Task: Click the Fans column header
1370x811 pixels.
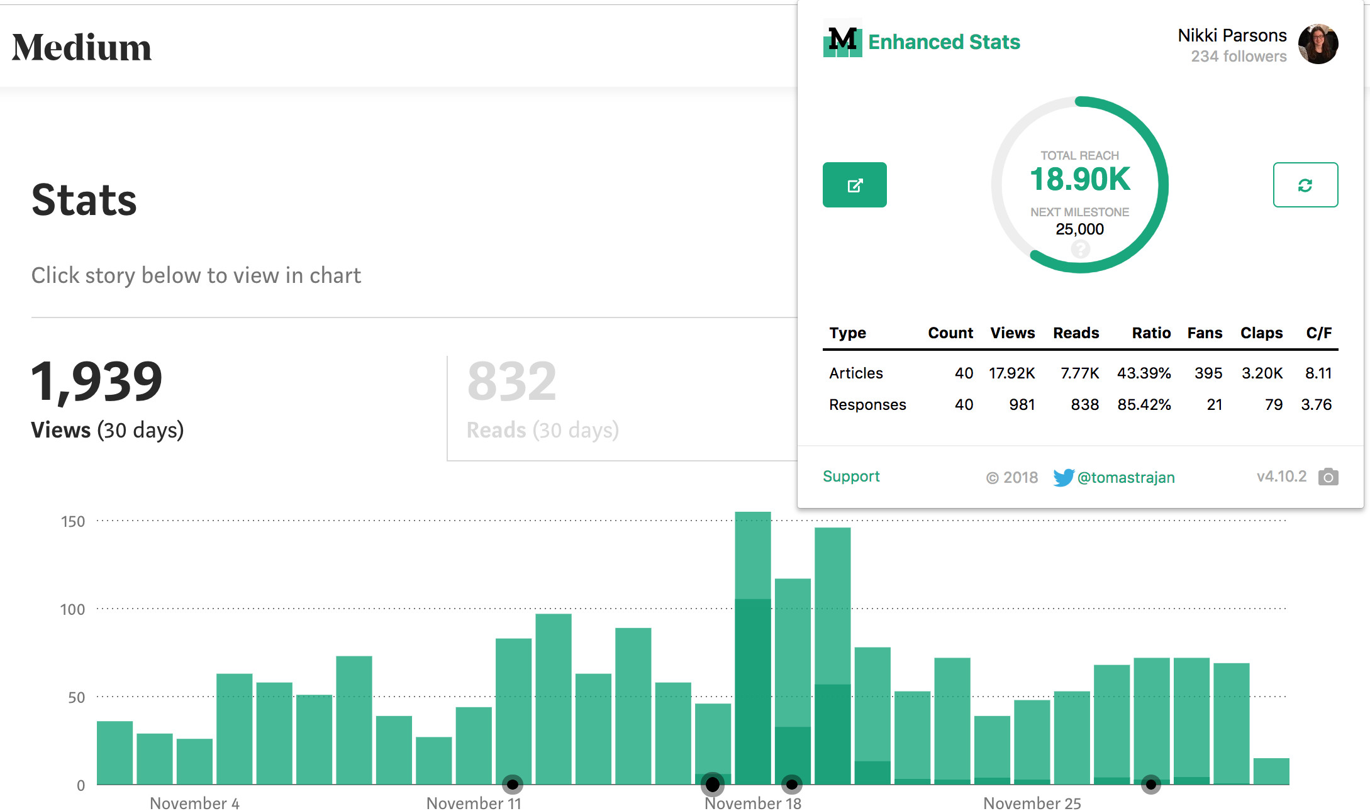Action: tap(1205, 333)
